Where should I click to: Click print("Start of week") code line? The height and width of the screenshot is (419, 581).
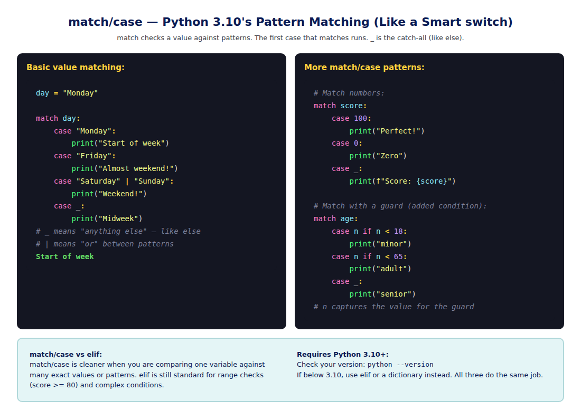120,143
